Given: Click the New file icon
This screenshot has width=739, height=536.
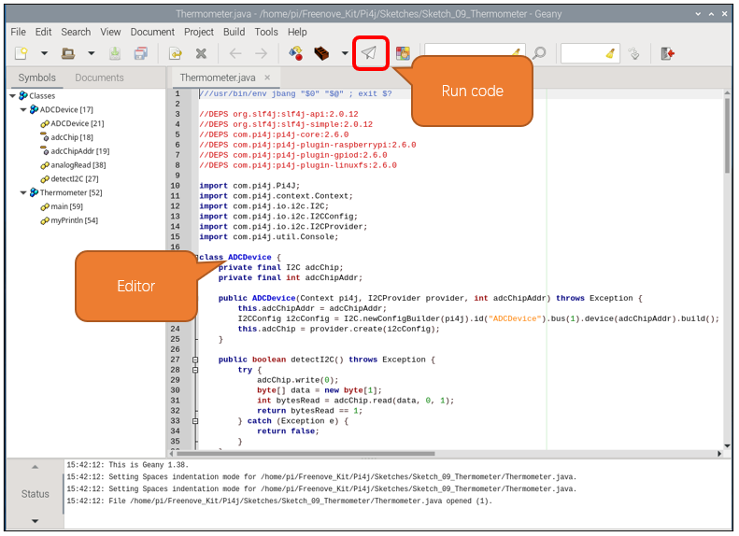Looking at the screenshot, I should [21, 53].
